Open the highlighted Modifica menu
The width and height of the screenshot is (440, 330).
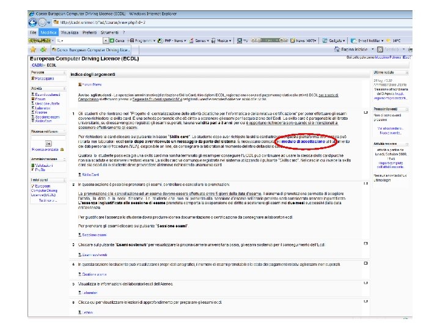[48, 32]
